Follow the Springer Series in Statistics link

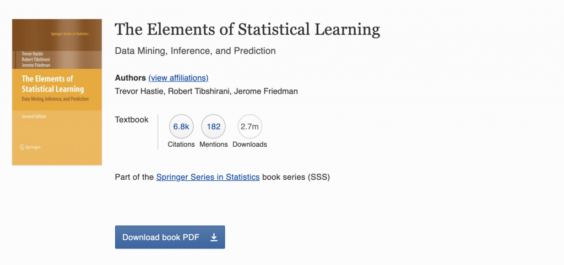tap(208, 177)
